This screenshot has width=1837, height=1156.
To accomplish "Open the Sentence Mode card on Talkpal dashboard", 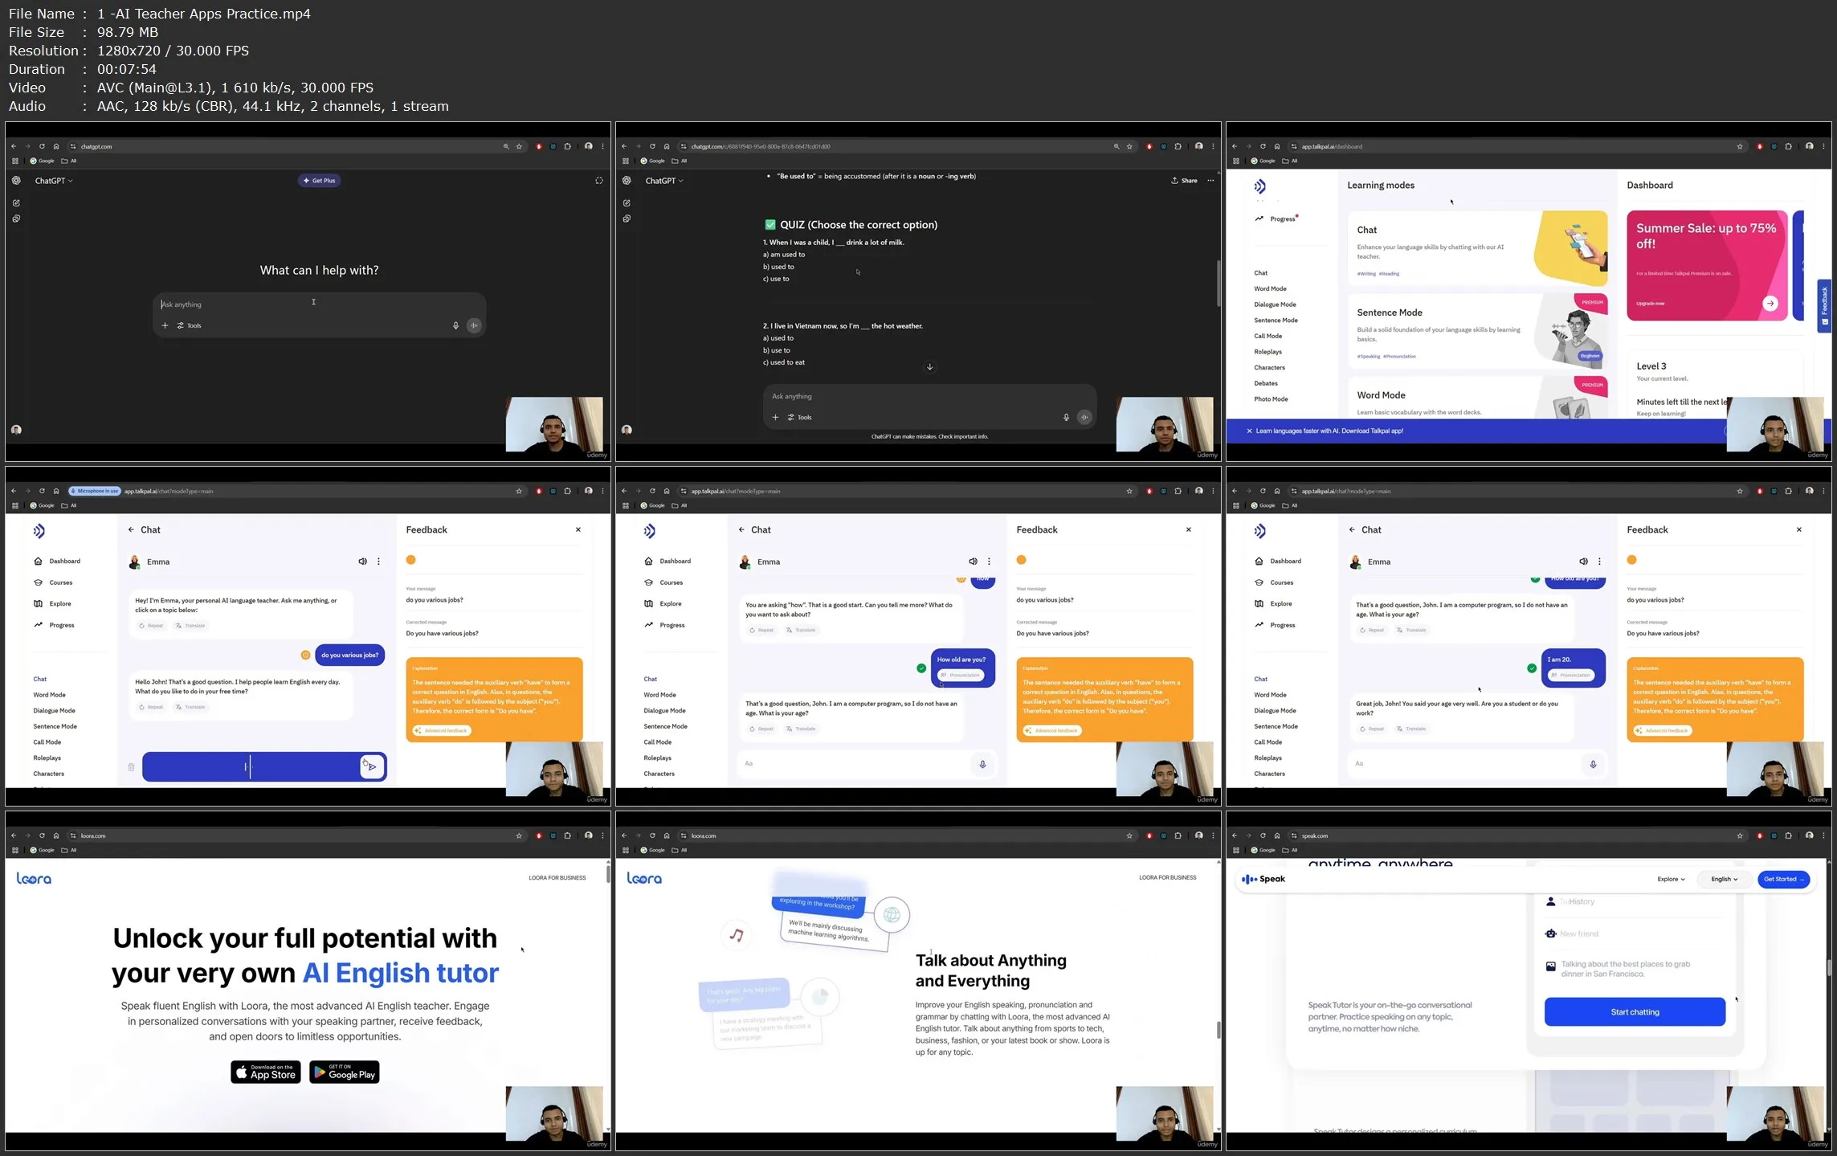I will point(1478,331).
